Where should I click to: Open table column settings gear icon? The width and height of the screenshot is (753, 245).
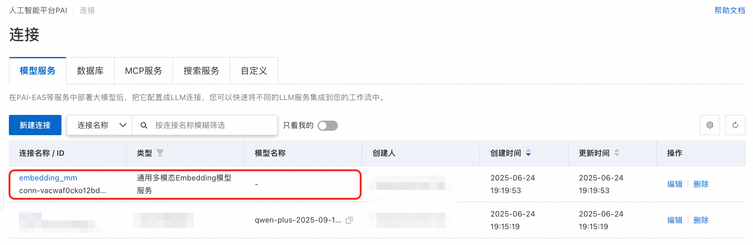click(710, 125)
